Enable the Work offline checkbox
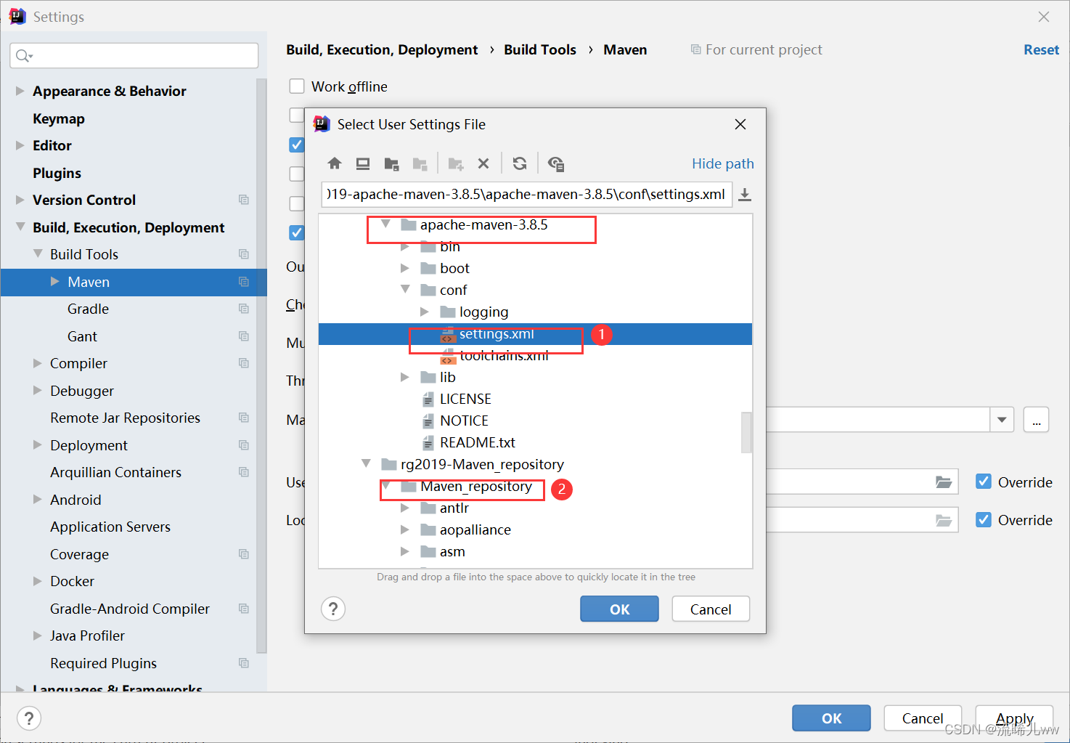Image resolution: width=1070 pixels, height=743 pixels. pyautogui.click(x=297, y=86)
